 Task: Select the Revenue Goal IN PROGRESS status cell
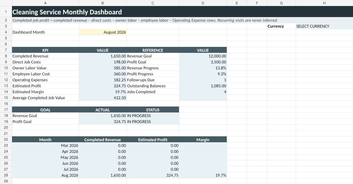pyautogui.click(x=153, y=116)
